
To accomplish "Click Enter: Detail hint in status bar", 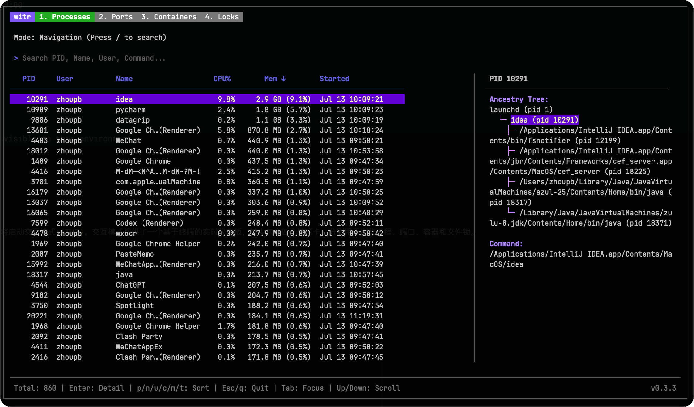I will coord(97,388).
